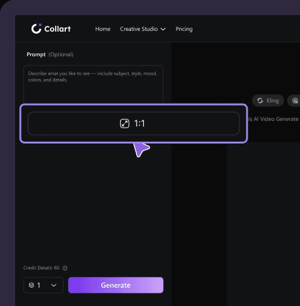Click the down chevron in the quantity selector
300x306 pixels.
coord(54,285)
